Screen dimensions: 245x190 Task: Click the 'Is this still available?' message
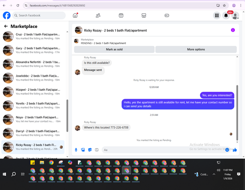point(97,63)
